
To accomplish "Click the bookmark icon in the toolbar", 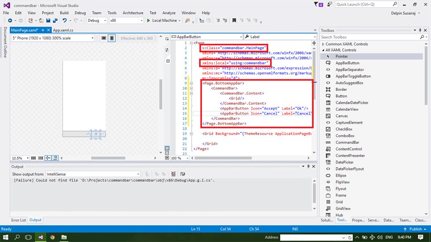I will 234,20.
